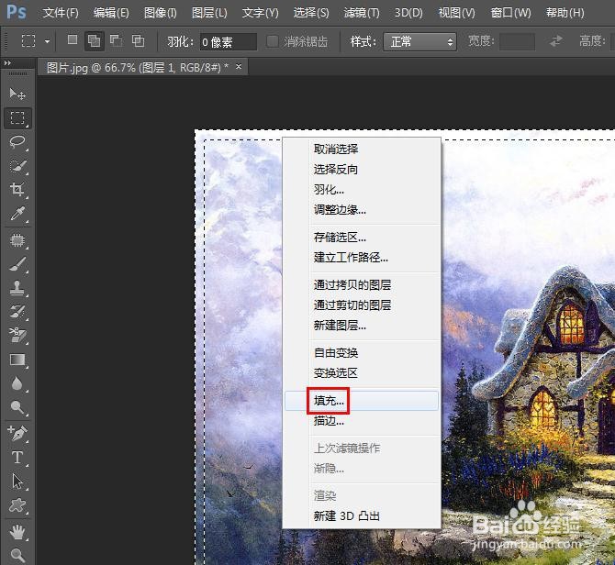Select the Lasso tool
615x565 pixels.
pos(17,142)
